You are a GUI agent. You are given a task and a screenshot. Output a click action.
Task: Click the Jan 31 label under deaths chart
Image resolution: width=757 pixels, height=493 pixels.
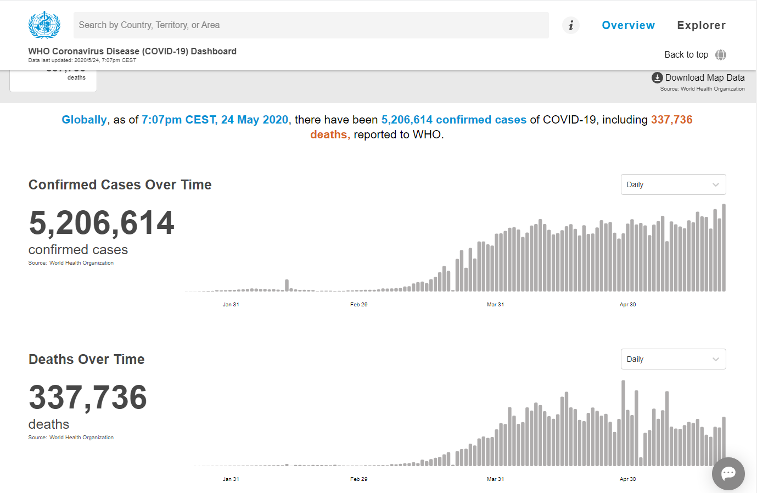(x=231, y=479)
